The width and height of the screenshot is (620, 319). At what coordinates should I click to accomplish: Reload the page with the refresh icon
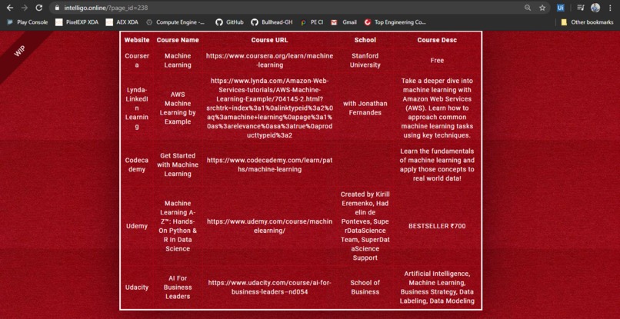(x=38, y=8)
